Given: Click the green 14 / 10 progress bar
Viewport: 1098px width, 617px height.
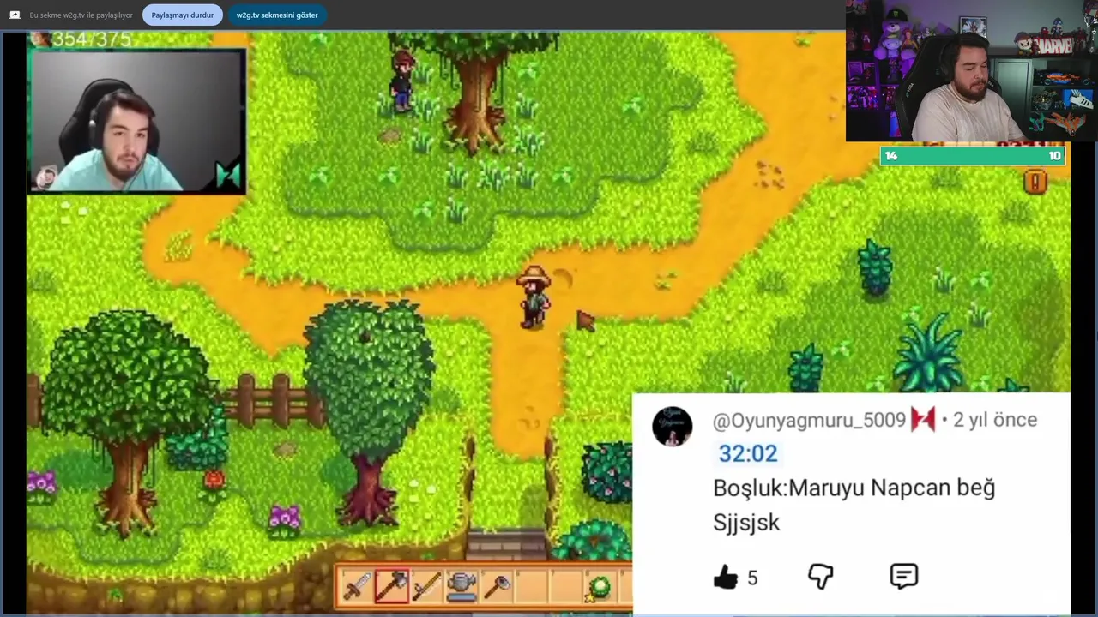Looking at the screenshot, I should (x=973, y=155).
